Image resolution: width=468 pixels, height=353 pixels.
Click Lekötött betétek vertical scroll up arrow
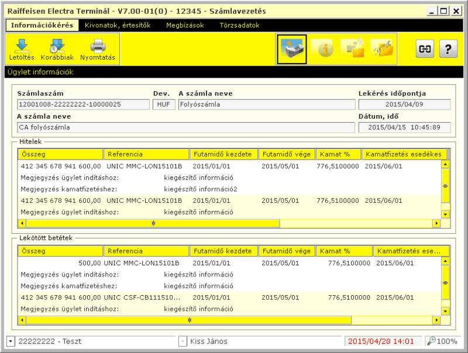pos(445,261)
